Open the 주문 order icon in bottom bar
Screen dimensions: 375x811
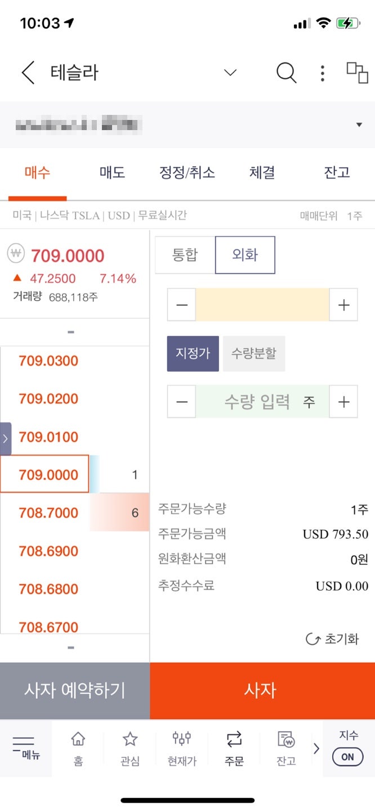coord(234,748)
